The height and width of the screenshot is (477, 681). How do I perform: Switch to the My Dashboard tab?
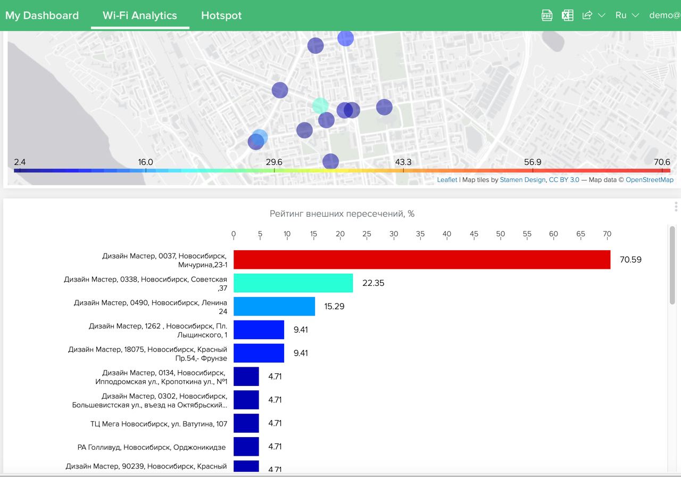click(x=42, y=15)
